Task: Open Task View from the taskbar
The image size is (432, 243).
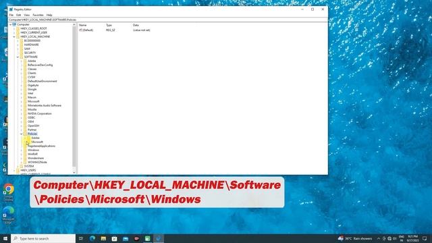Action: (81, 238)
